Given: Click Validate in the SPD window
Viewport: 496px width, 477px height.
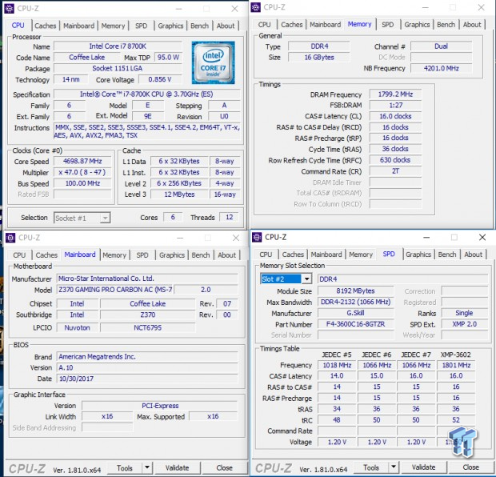Looking at the screenshot, I should (423, 467).
